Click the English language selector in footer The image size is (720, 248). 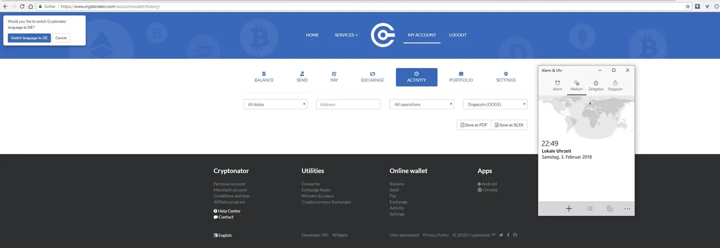coord(223,235)
